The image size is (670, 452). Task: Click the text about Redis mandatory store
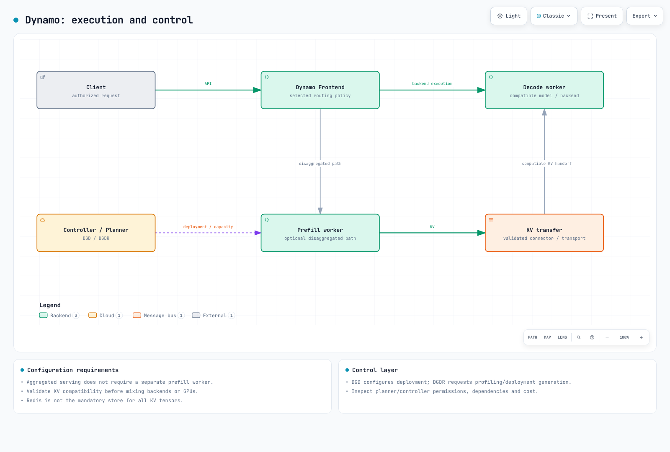105,401
